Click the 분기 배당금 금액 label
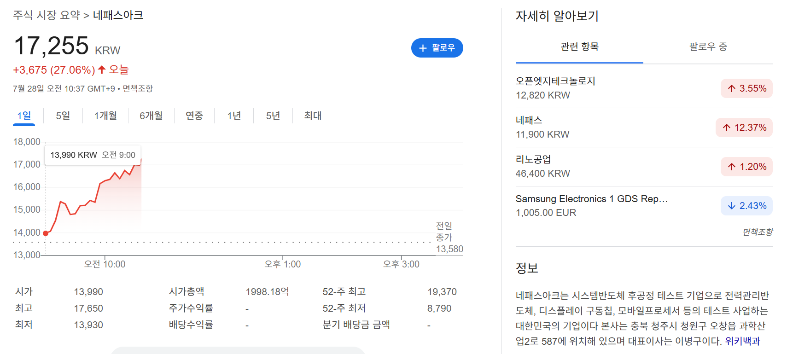This screenshot has height=354, width=787. point(356,325)
